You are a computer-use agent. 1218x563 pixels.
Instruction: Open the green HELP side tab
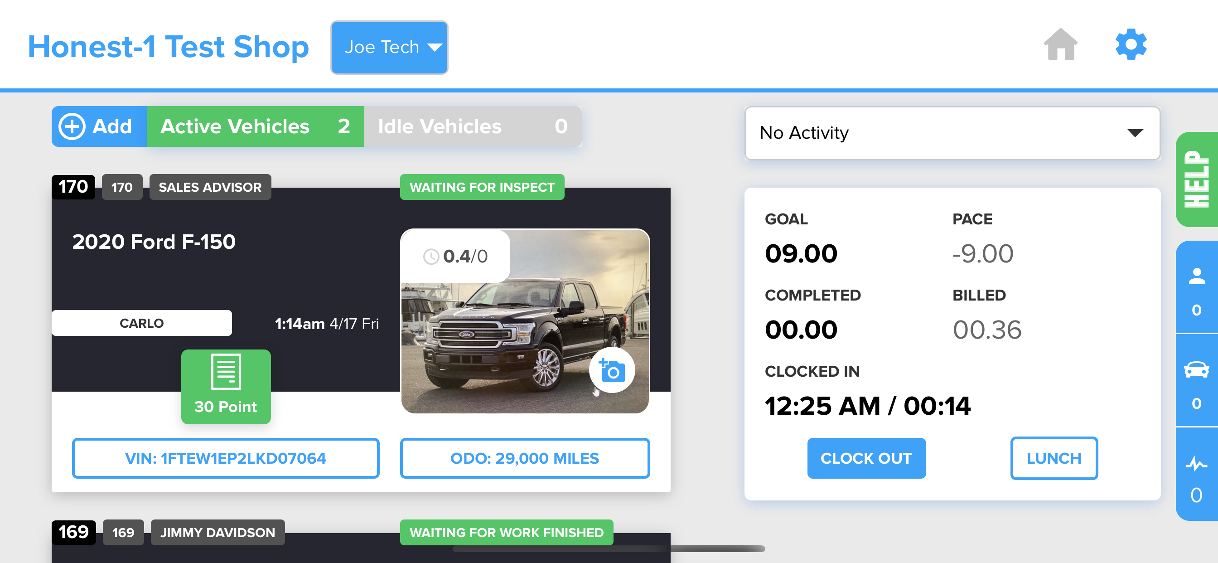click(x=1196, y=179)
